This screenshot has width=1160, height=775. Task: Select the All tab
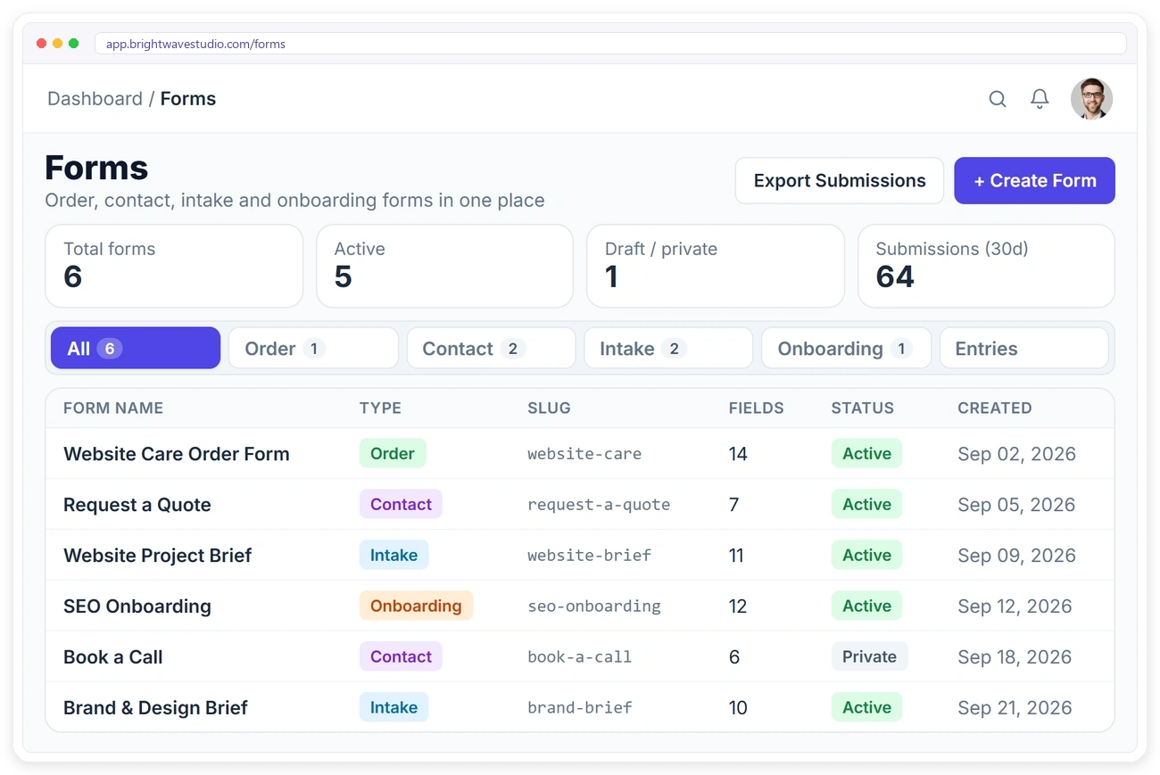pos(136,348)
